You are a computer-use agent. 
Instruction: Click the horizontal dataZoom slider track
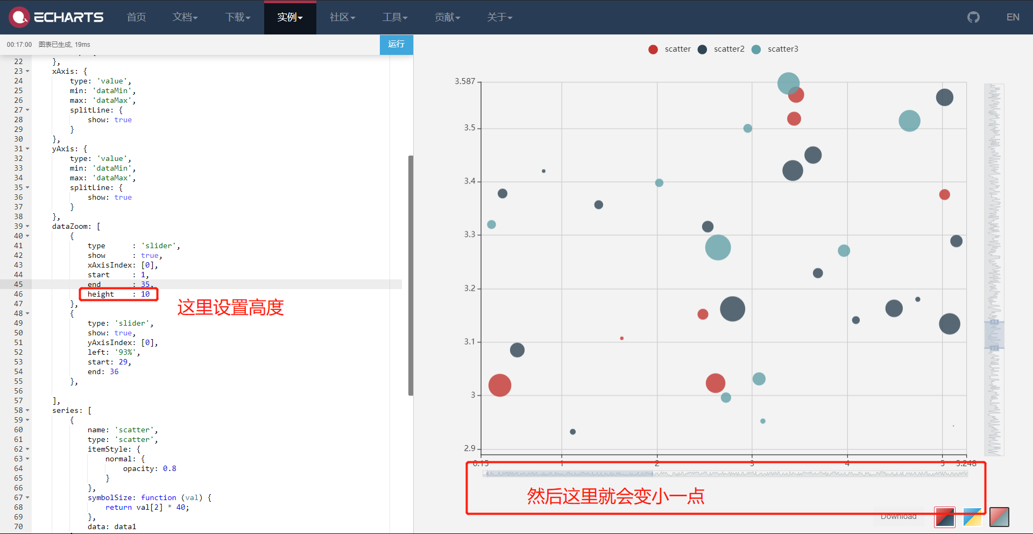(725, 474)
